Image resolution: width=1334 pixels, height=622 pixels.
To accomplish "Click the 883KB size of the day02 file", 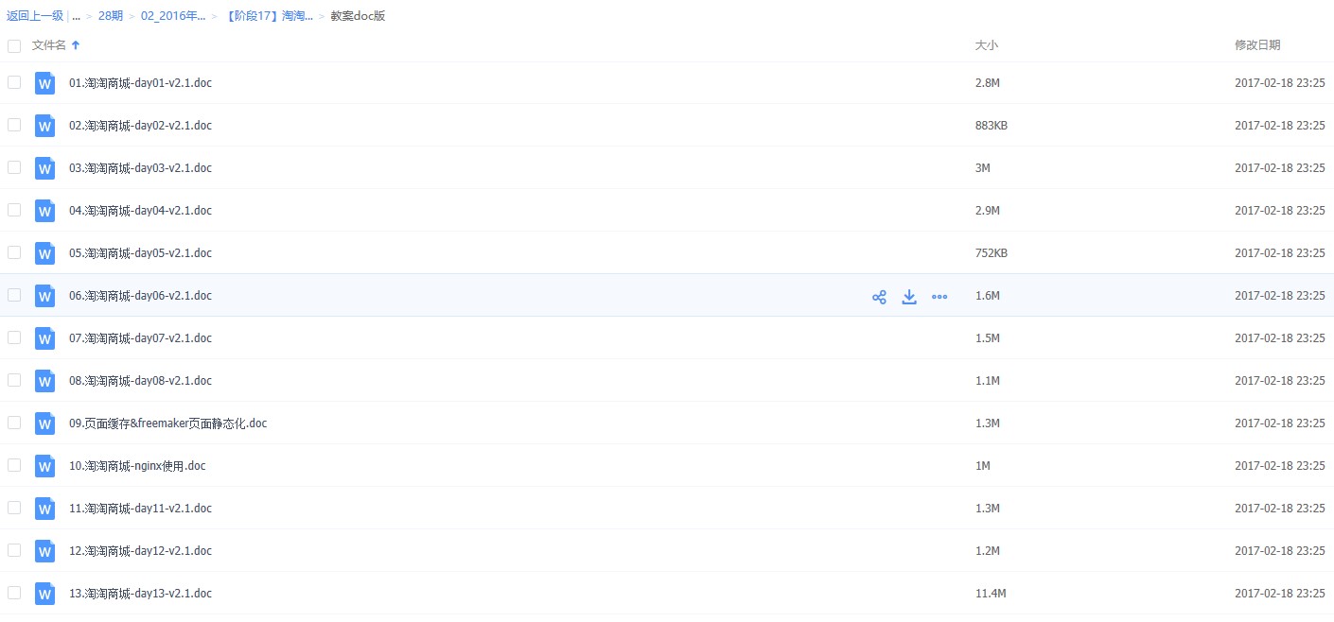I will (992, 126).
